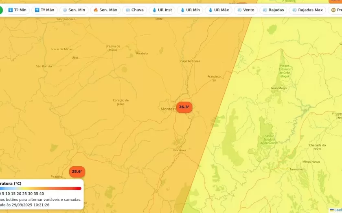Click the droplet icon on UR Inst
342x213 pixels.
point(154,10)
